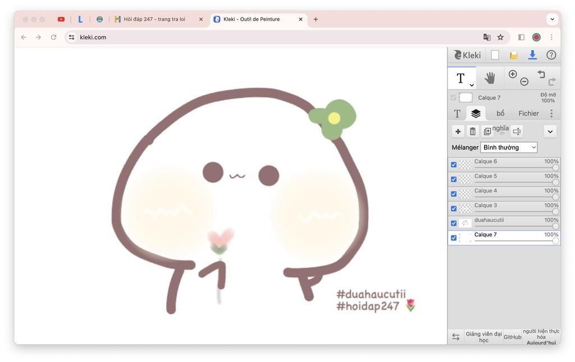This screenshot has width=575, height=362.
Task: View site information icon next to kleki.com
Action: [71, 37]
